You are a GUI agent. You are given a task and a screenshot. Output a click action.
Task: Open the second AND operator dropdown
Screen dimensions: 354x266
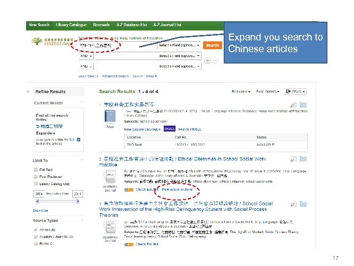click(x=86, y=66)
